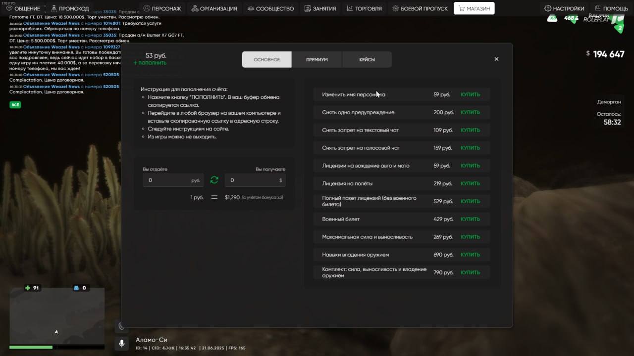The width and height of the screenshot is (634, 356).
Task: Click the + ПОПОЛНИТЬ top-up link
Action: 150,63
